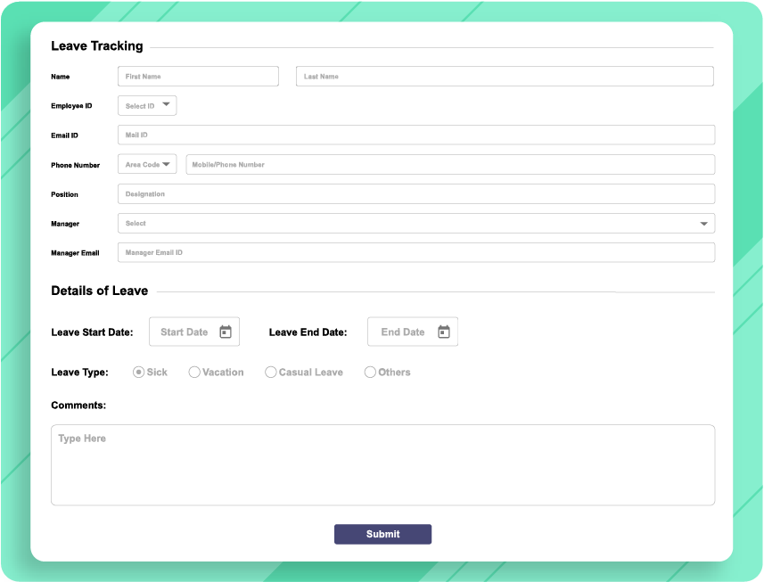Select the Vacation leave type
The image size is (764, 582).
[x=194, y=372]
